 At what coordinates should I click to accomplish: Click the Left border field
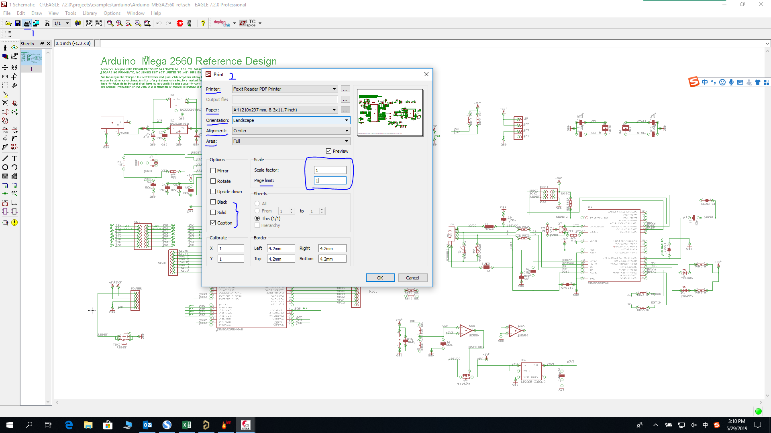(281, 249)
